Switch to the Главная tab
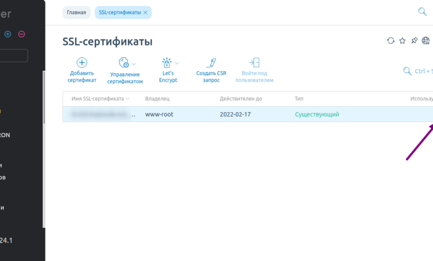Image resolution: width=433 pixels, height=261 pixels. [77, 12]
